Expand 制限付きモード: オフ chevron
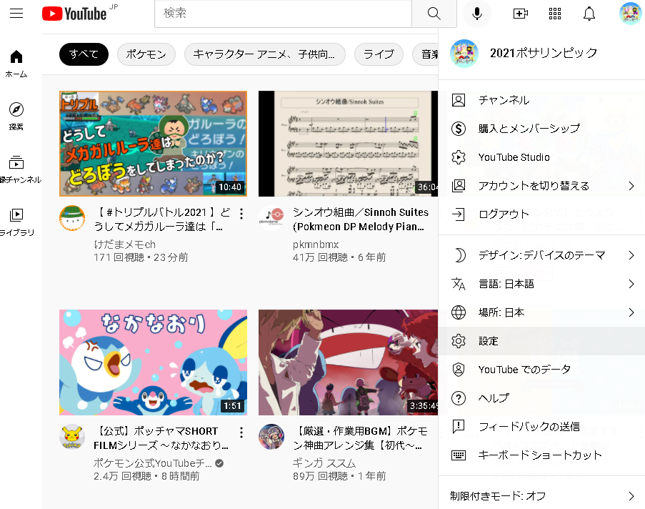The width and height of the screenshot is (645, 509). click(631, 496)
